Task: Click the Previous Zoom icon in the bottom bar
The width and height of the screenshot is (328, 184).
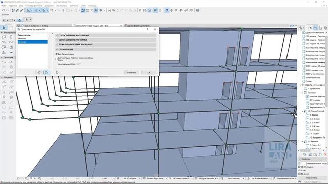Action: click(18, 178)
